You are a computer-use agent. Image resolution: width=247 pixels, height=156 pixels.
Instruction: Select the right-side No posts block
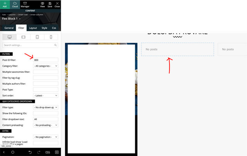[x=232, y=49]
